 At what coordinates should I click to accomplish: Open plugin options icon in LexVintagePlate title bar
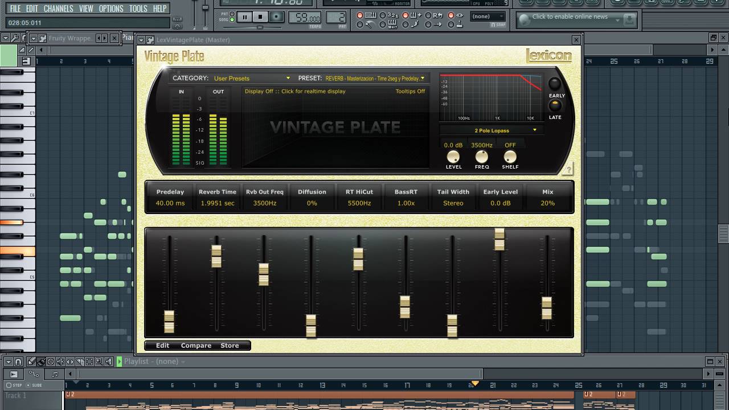click(x=150, y=40)
